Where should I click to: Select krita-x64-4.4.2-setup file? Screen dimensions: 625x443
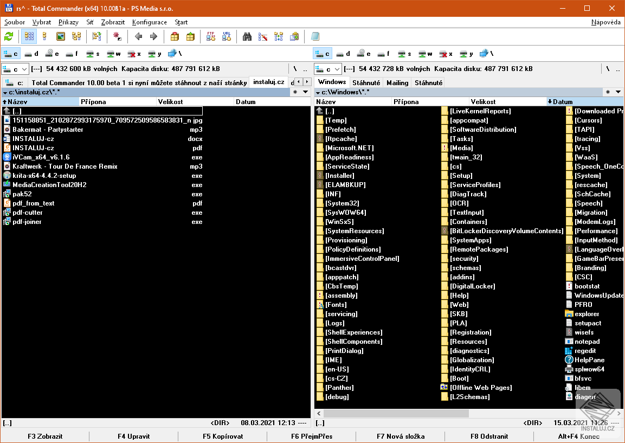(102, 176)
